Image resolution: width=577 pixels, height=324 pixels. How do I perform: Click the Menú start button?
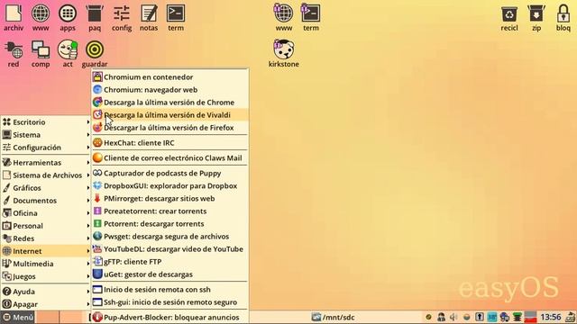click(x=18, y=317)
